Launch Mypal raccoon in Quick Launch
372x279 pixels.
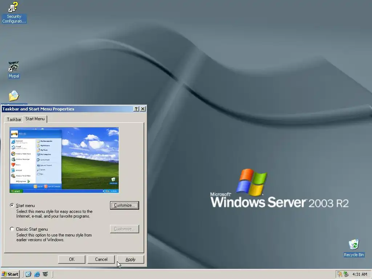pos(45,274)
